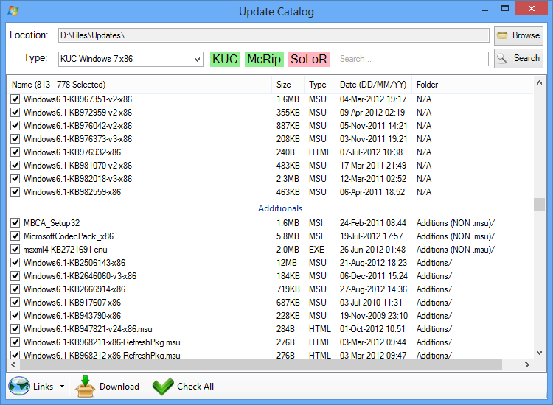Sort by the Folder column header
This screenshot has width=553, height=405.
click(473, 85)
